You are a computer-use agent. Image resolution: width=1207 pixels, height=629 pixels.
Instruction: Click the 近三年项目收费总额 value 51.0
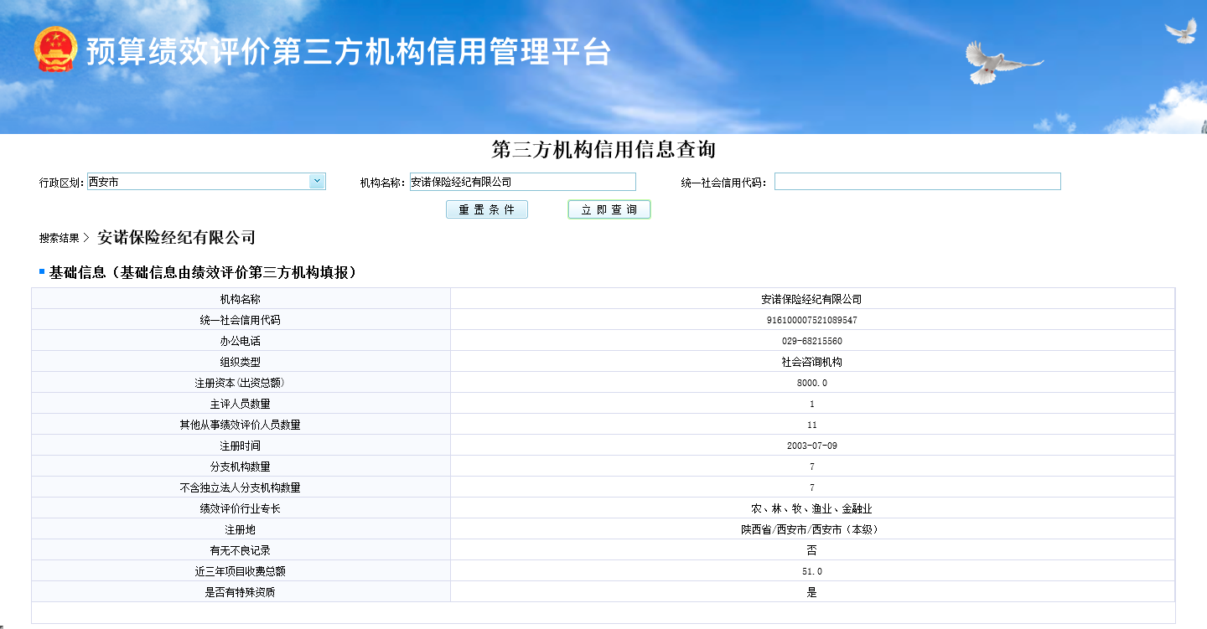pos(811,571)
